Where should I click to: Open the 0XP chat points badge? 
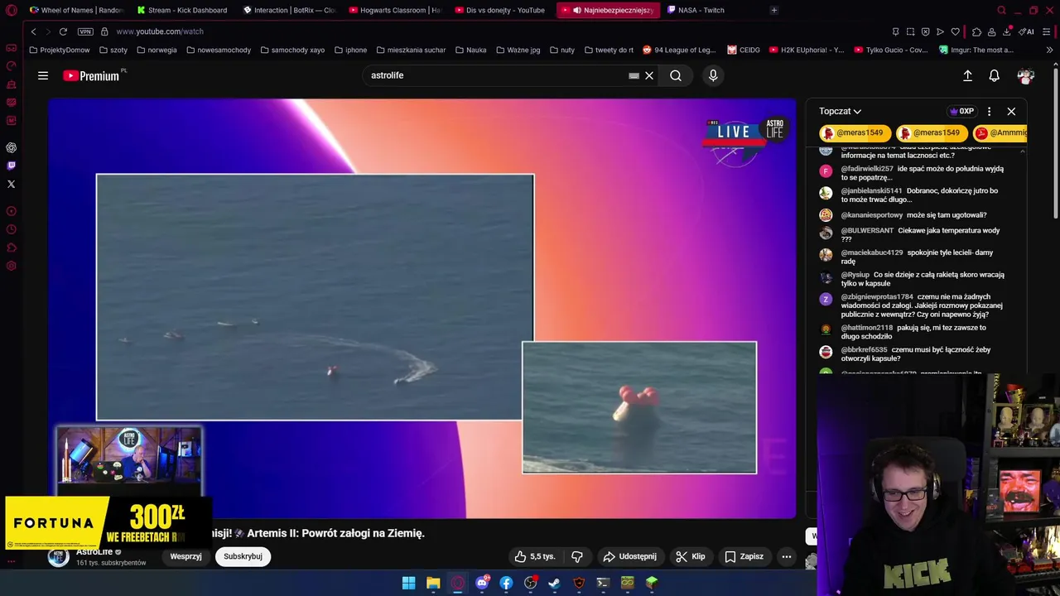tap(961, 111)
